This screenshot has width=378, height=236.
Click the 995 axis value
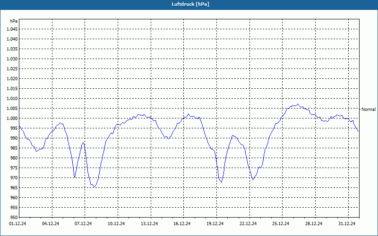click(14, 128)
